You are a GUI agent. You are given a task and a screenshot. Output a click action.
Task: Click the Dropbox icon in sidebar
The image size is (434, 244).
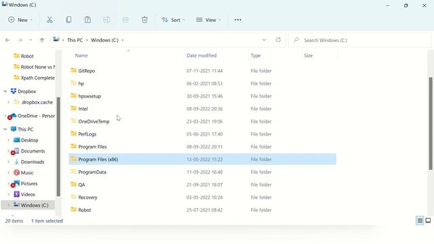click(x=14, y=91)
